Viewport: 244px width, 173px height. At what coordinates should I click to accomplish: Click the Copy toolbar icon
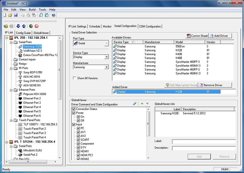tap(23, 15)
